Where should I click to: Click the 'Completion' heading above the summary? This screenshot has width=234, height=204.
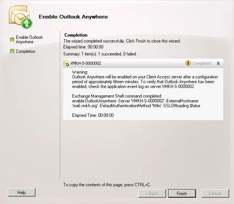click(76, 35)
